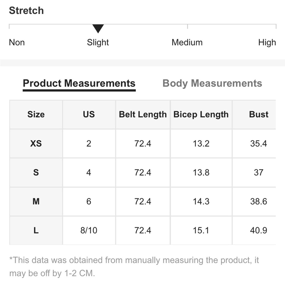Screen dimensions: 285x285
Task: Select the M size row label
Action: [36, 201]
